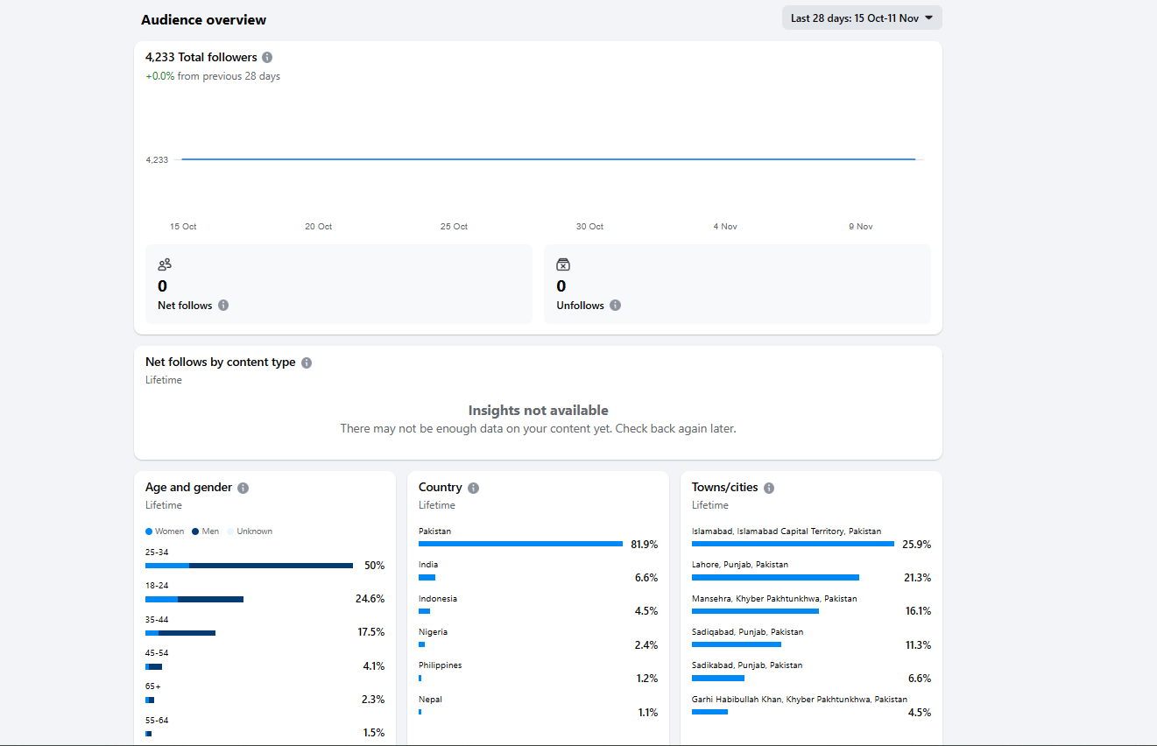Click the India country bar
1157x746 pixels.
(427, 577)
